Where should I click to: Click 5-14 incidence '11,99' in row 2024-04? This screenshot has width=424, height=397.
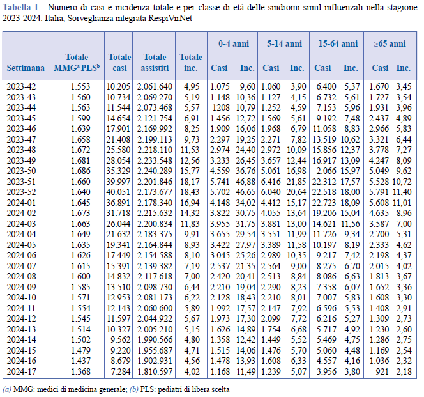[296, 234]
